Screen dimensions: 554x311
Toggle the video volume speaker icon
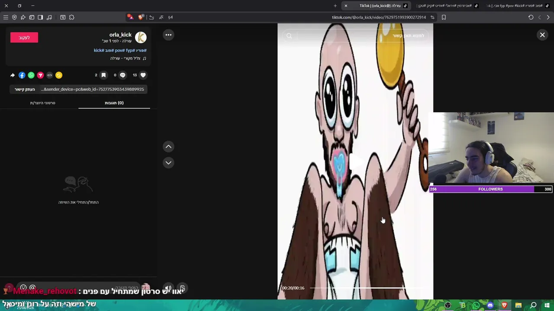click(168, 288)
